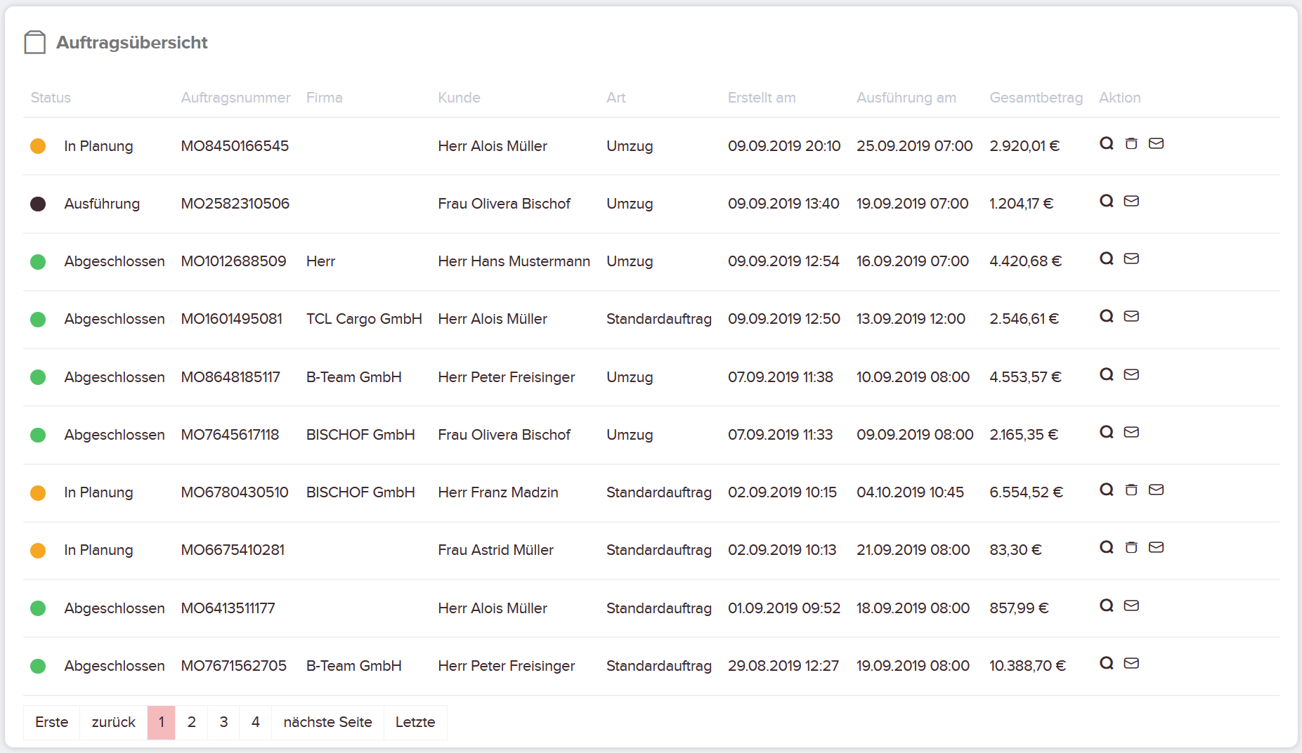Click the Auftragsübersicht clipboard icon
1302x753 pixels.
(35, 42)
